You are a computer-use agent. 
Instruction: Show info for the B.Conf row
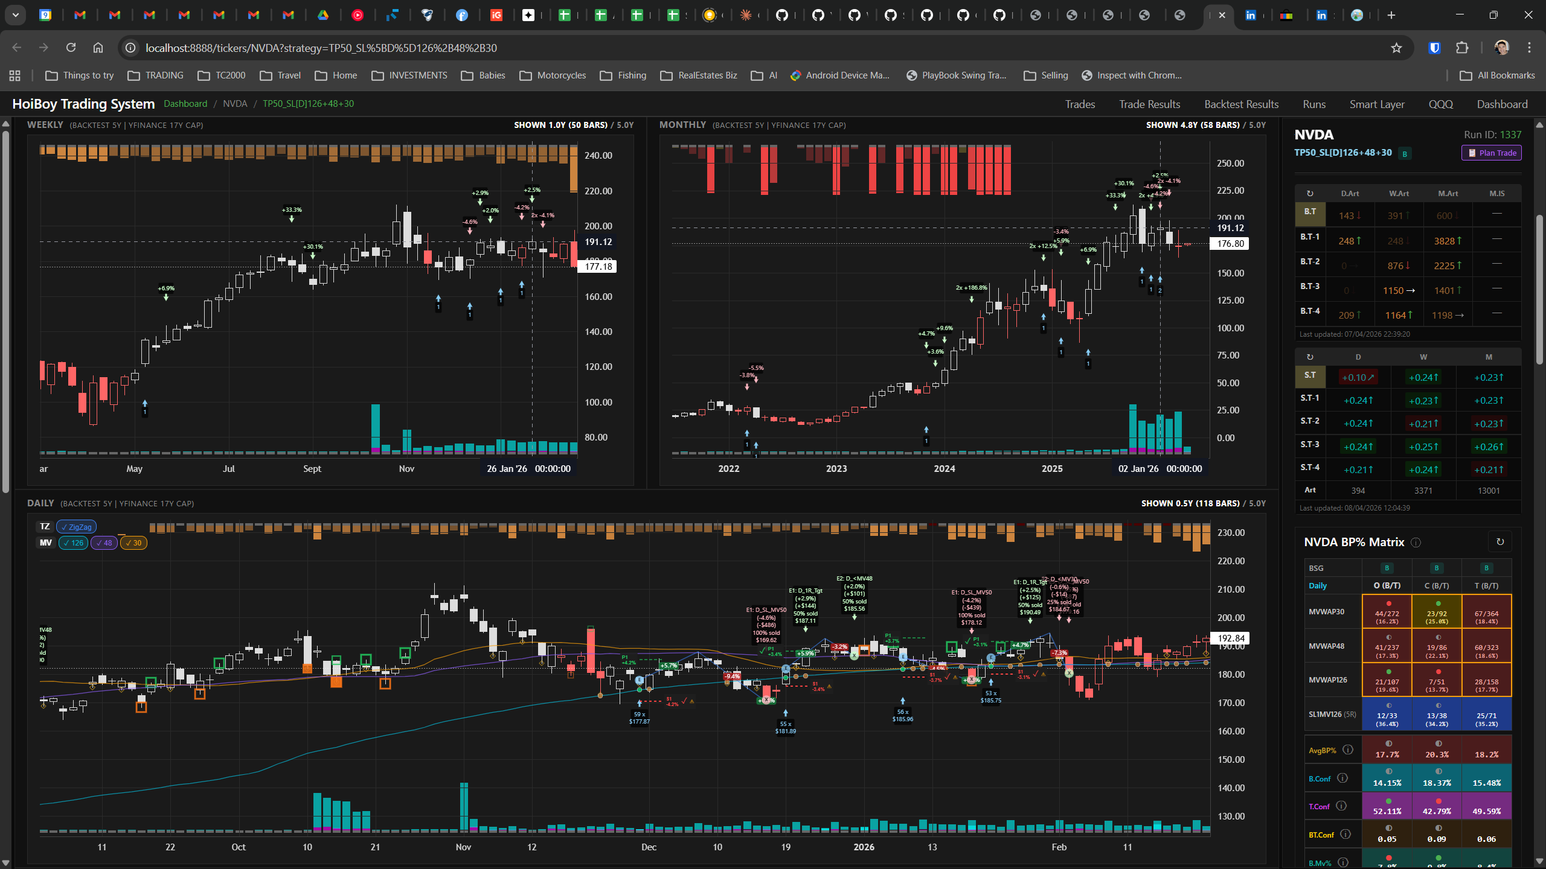pos(1342,778)
